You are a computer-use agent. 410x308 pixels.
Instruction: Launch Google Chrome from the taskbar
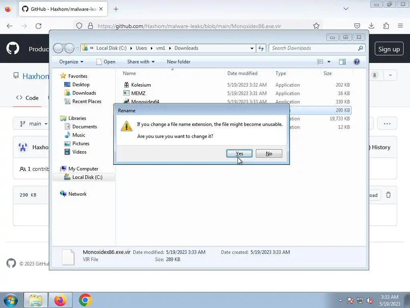point(85,300)
